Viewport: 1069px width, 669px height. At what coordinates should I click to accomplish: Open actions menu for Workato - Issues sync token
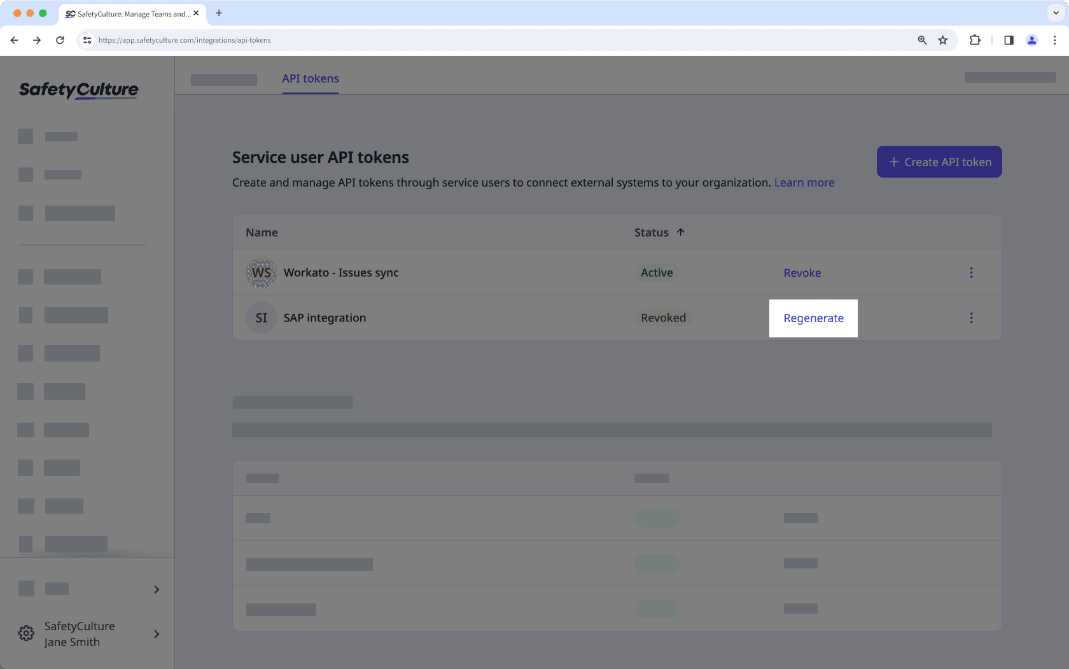click(x=972, y=272)
